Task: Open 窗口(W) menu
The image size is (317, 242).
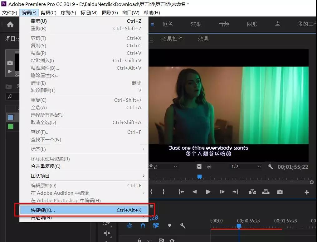Action: tap(131, 13)
